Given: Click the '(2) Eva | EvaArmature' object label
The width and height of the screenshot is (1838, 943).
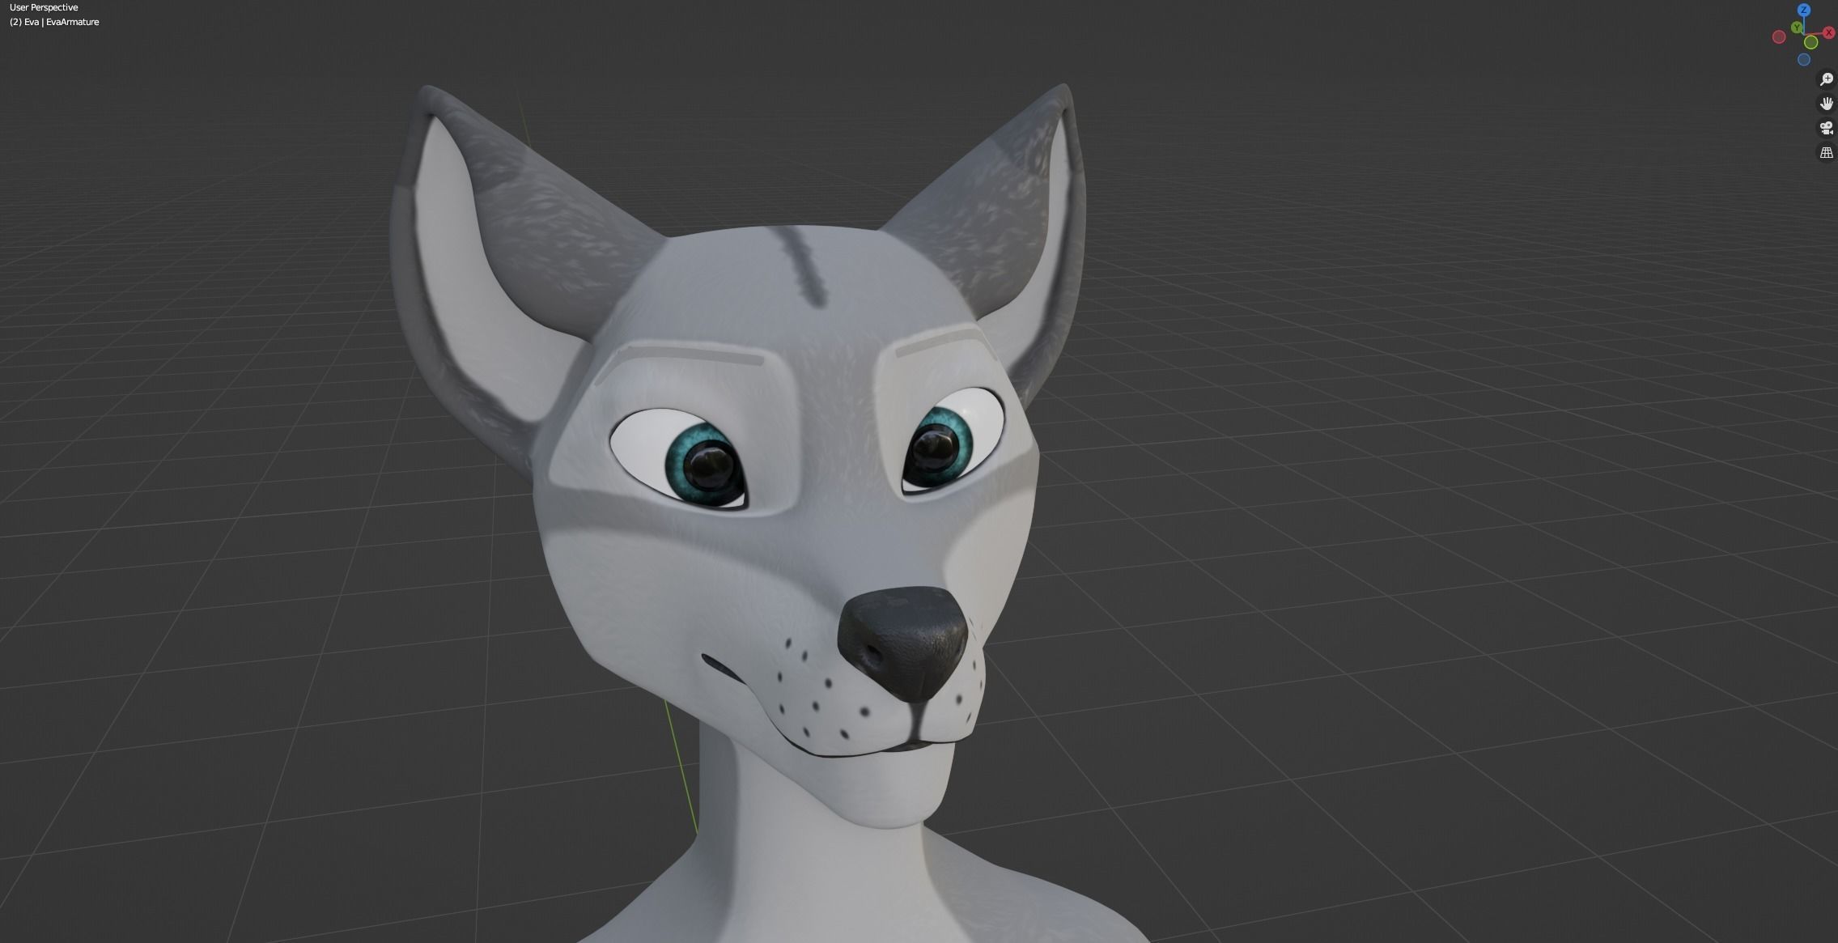Looking at the screenshot, I should [x=54, y=22].
